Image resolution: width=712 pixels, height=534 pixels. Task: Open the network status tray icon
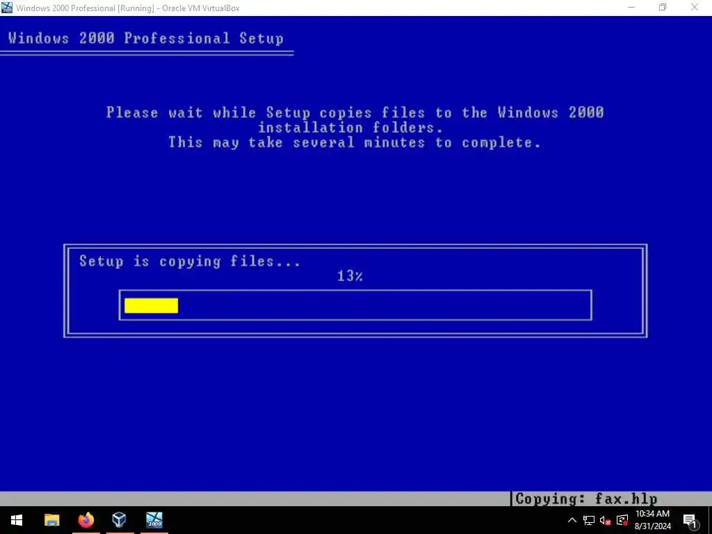589,520
